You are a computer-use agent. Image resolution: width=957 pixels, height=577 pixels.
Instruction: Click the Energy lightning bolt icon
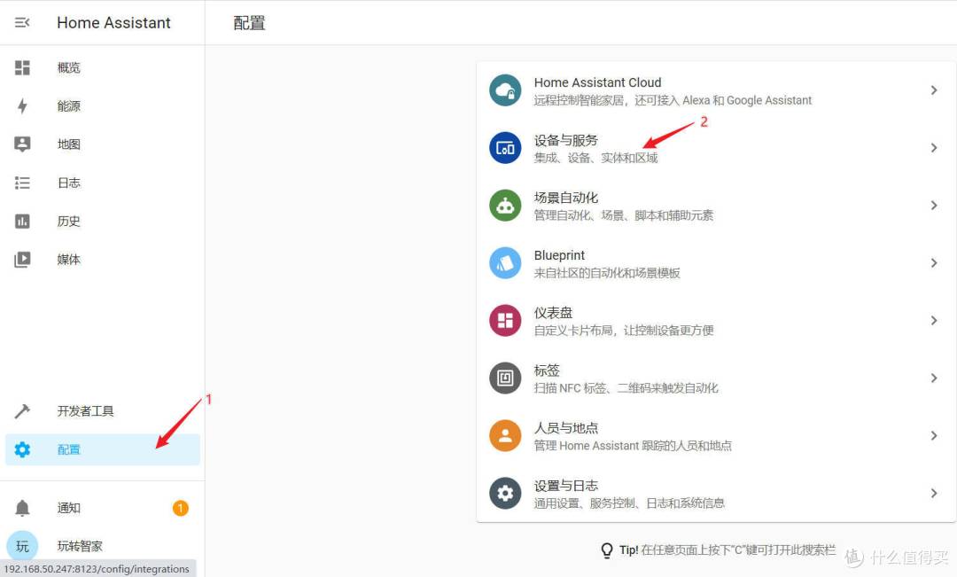pos(22,106)
